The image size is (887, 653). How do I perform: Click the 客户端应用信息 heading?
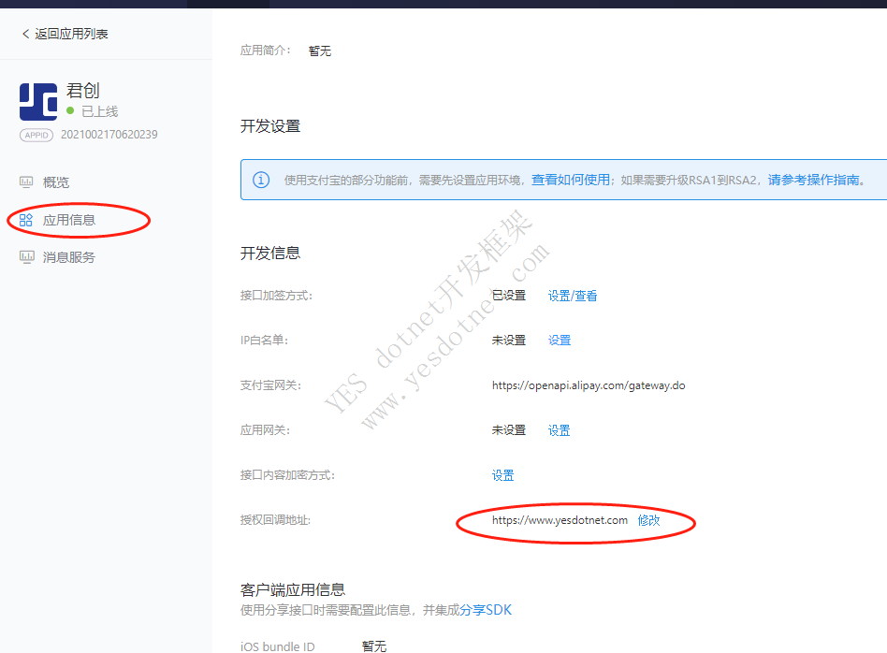293,590
